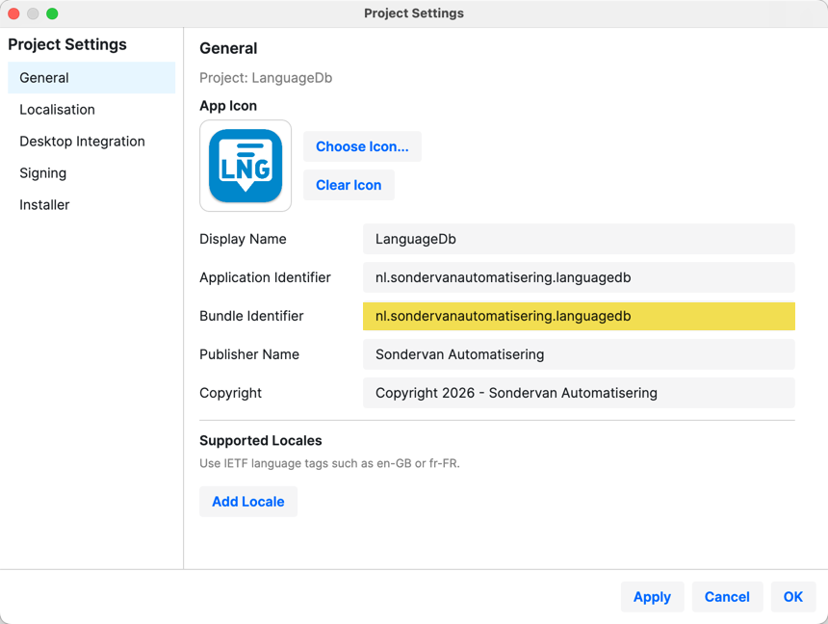Open the General settings section
Screen dimensions: 828x624
coord(91,78)
